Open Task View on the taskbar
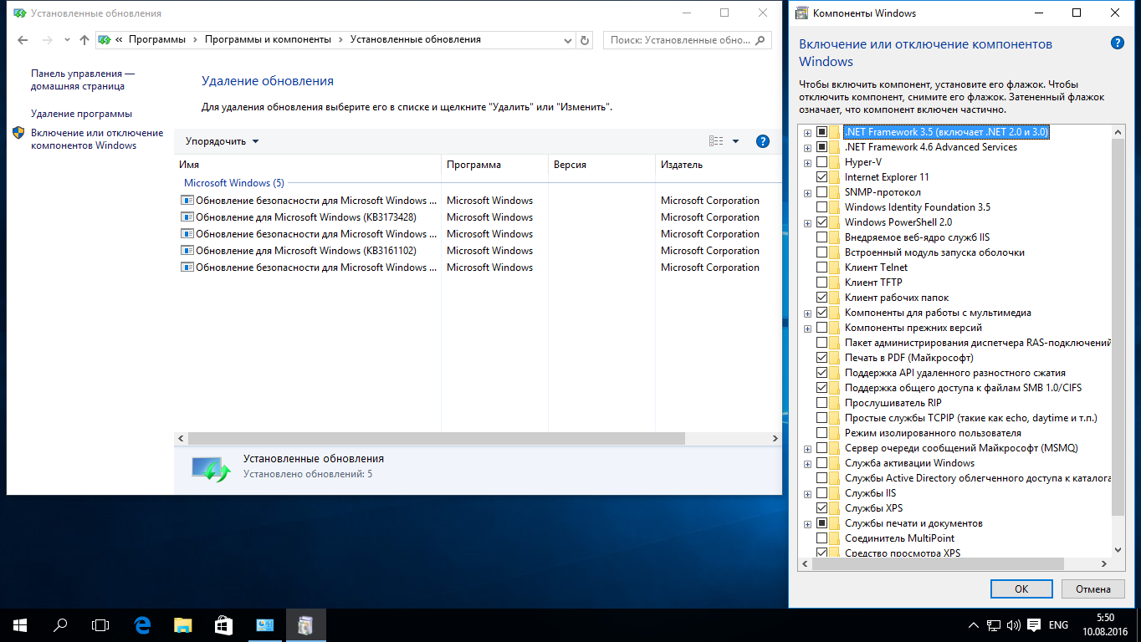This screenshot has height=642, width=1141. coord(100,624)
